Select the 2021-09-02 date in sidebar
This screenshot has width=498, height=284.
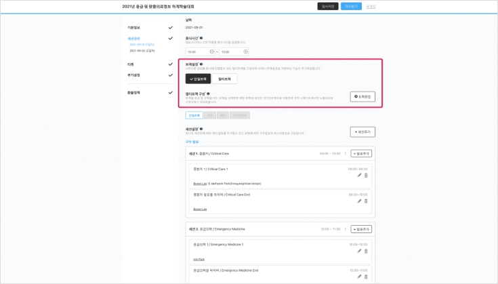[x=142, y=51]
